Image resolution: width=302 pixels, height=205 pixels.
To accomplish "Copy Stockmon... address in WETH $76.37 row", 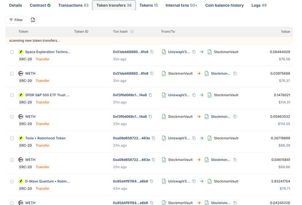I will [235, 73].
